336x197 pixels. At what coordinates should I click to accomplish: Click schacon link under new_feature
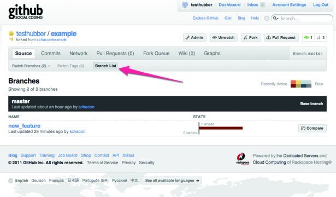click(x=78, y=131)
